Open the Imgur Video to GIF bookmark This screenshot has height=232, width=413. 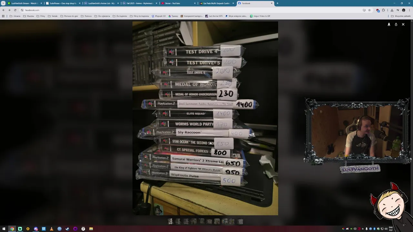[260, 16]
